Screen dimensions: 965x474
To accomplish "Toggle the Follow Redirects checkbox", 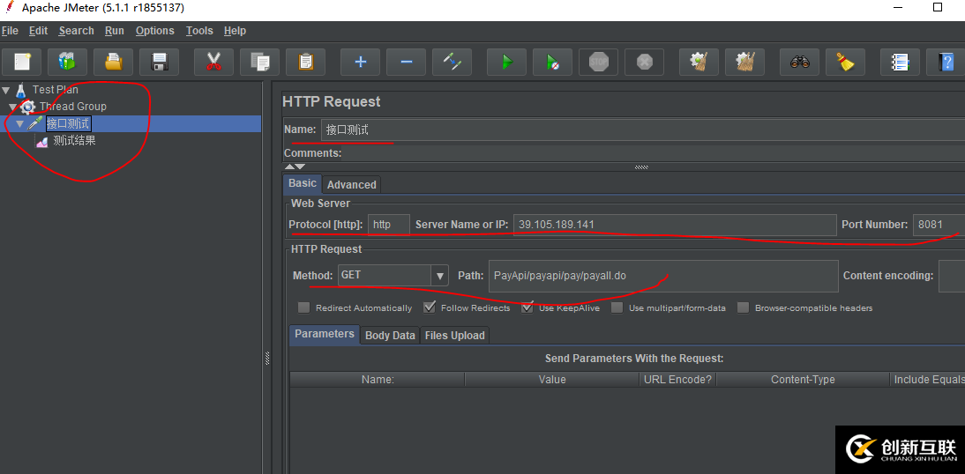I will (x=430, y=307).
